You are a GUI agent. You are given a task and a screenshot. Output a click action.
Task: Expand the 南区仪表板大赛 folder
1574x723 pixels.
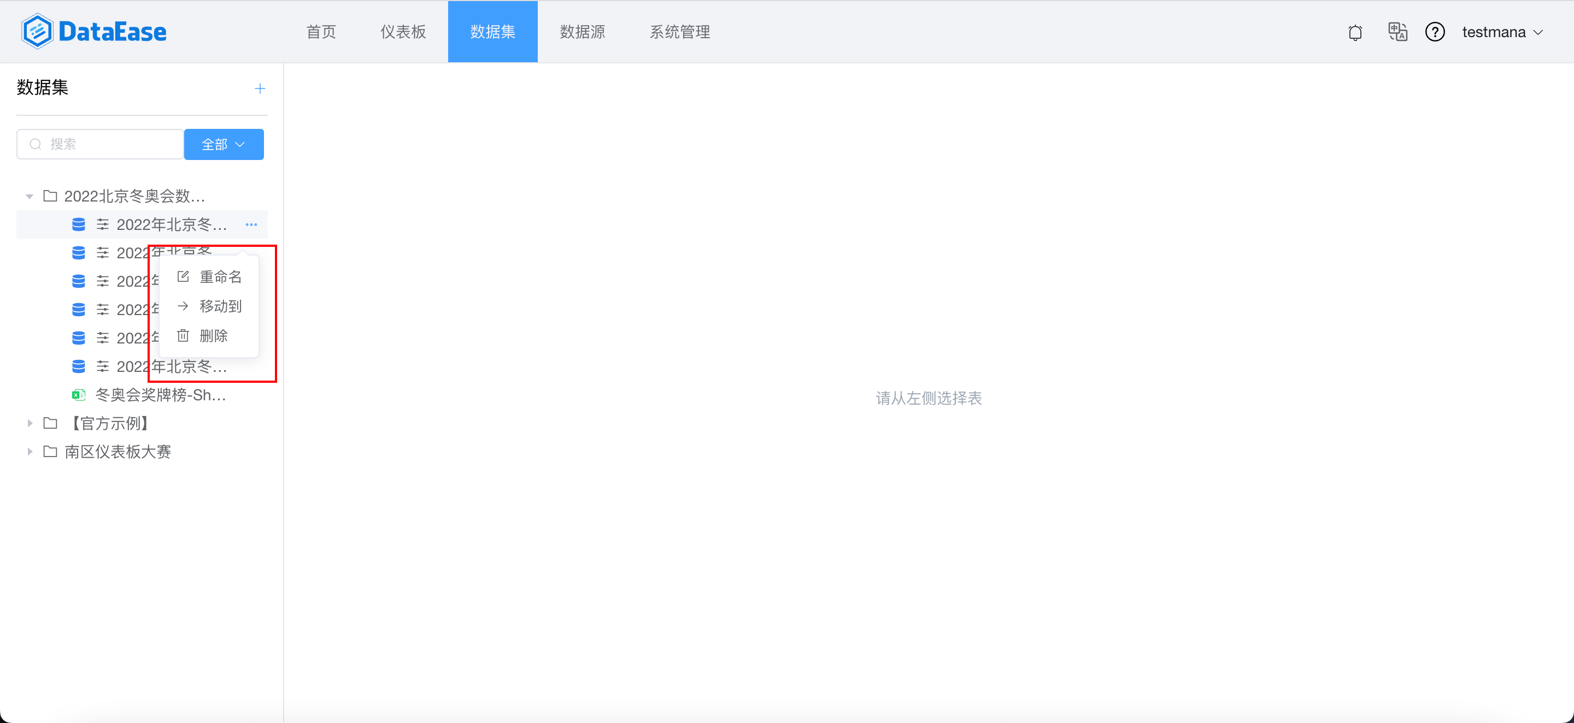coord(30,452)
